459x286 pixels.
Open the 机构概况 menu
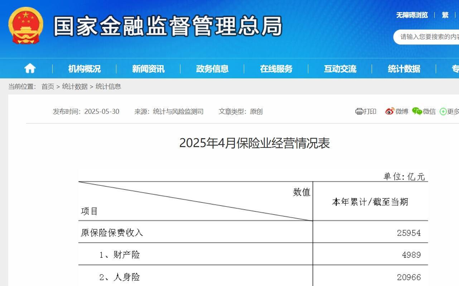click(x=84, y=69)
